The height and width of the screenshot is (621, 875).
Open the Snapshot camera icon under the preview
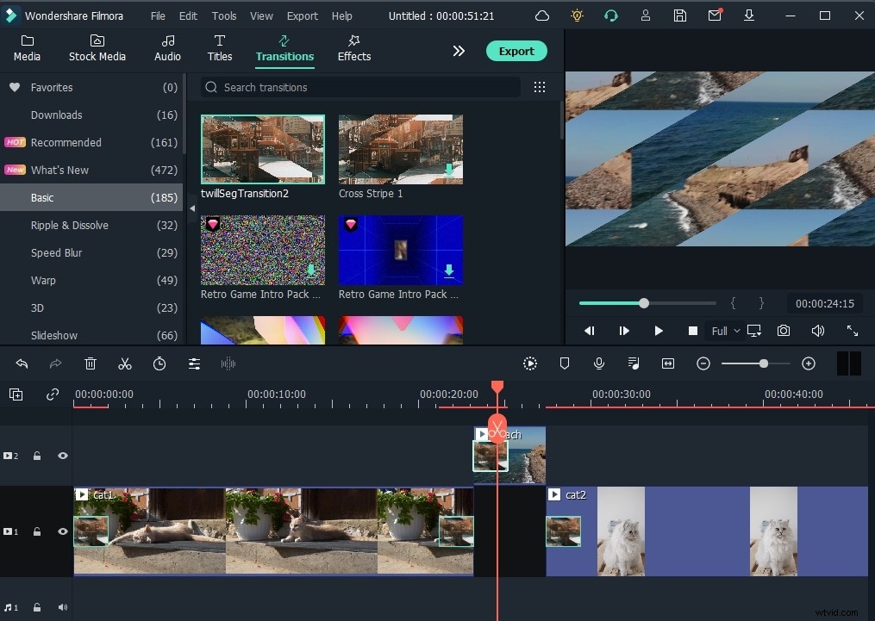[783, 330]
